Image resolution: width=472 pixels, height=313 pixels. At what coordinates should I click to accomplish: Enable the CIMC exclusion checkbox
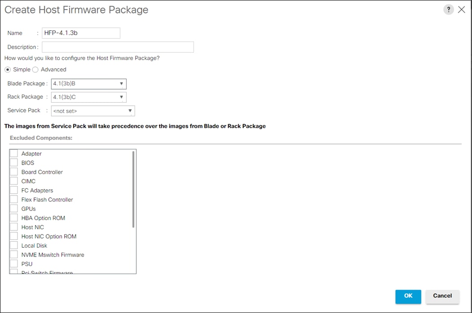14,181
